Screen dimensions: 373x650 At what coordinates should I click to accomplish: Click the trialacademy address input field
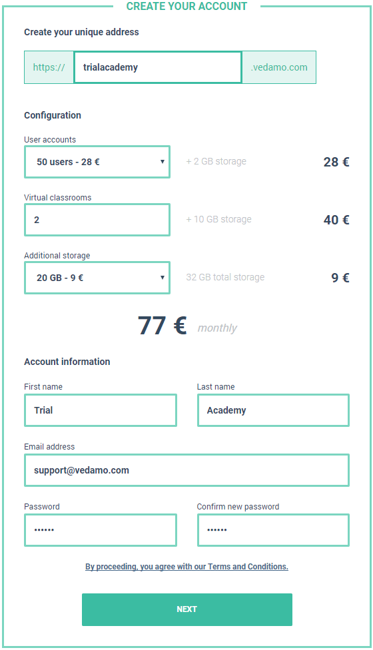click(157, 67)
